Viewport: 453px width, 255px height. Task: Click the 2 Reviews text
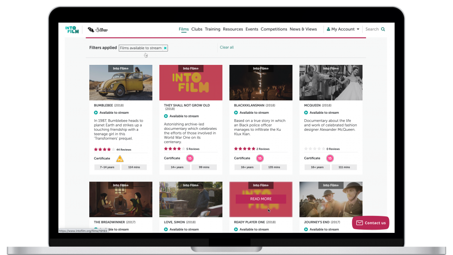coord(263,149)
